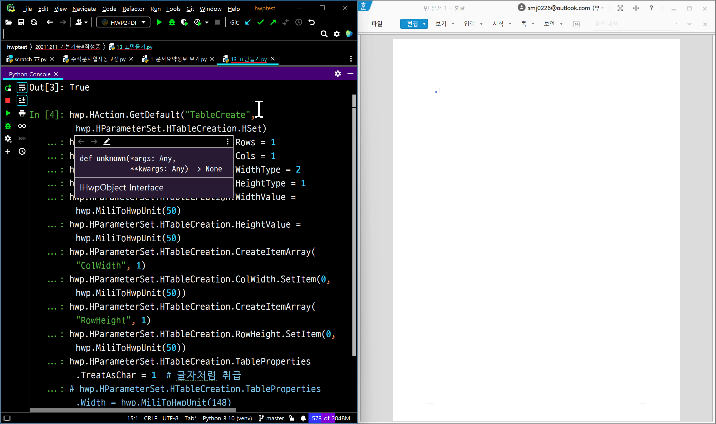Image resolution: width=716 pixels, height=424 pixels.
Task: Stop the console with red square
Action: (8, 100)
